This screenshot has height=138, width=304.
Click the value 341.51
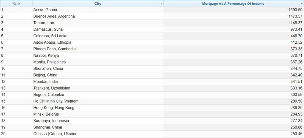(x=297, y=82)
